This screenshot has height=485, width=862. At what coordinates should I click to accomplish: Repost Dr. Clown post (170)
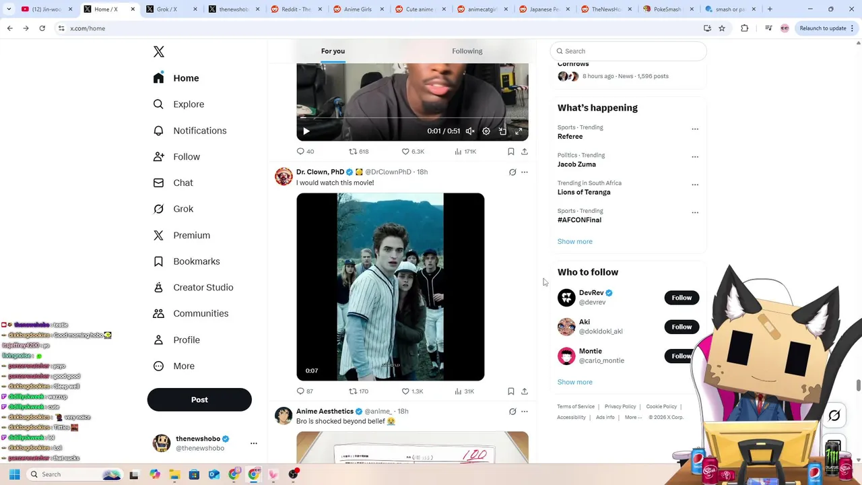point(358,391)
